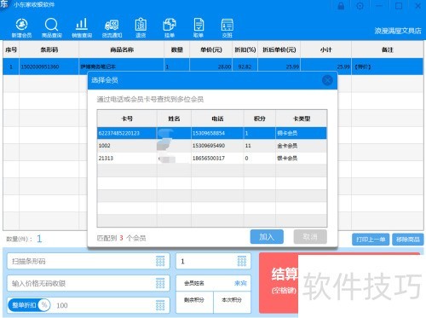426x318 pixels.
Task: Click the 挂单 hold order icon
Action: [170, 28]
